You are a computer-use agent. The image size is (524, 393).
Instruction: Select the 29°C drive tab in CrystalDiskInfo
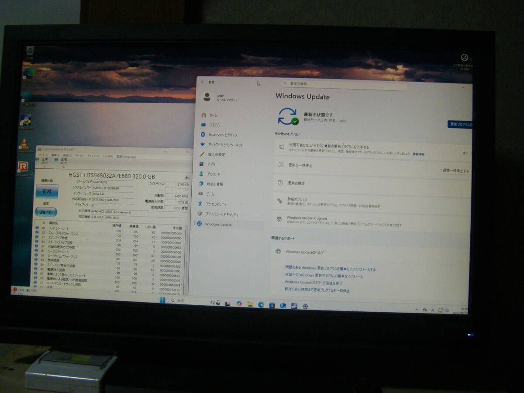pyautogui.click(x=45, y=162)
